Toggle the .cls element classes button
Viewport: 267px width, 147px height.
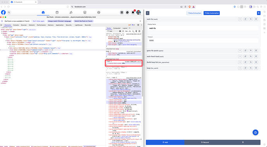pos(130,31)
